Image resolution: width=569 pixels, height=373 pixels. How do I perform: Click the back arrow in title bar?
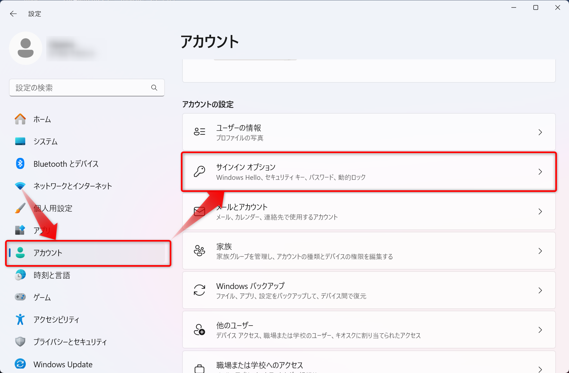tap(13, 14)
